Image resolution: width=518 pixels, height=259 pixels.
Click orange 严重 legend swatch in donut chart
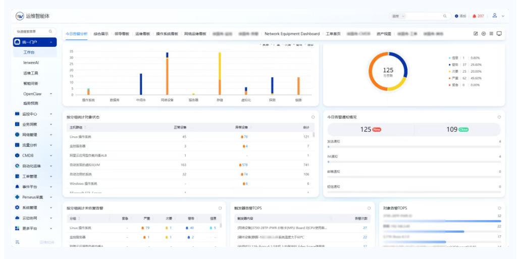pos(449,78)
